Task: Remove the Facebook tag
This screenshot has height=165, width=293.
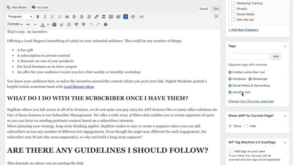Action: click(230, 79)
